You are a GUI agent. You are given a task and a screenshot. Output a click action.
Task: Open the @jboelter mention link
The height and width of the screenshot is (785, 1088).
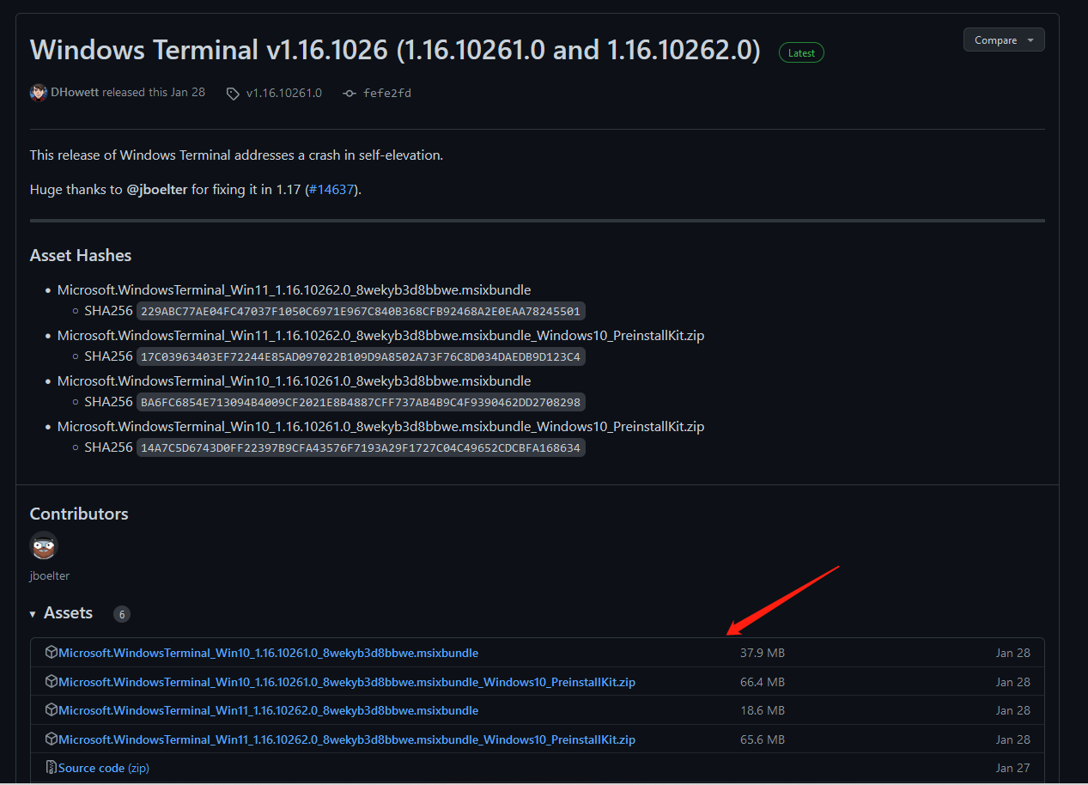[x=157, y=189]
